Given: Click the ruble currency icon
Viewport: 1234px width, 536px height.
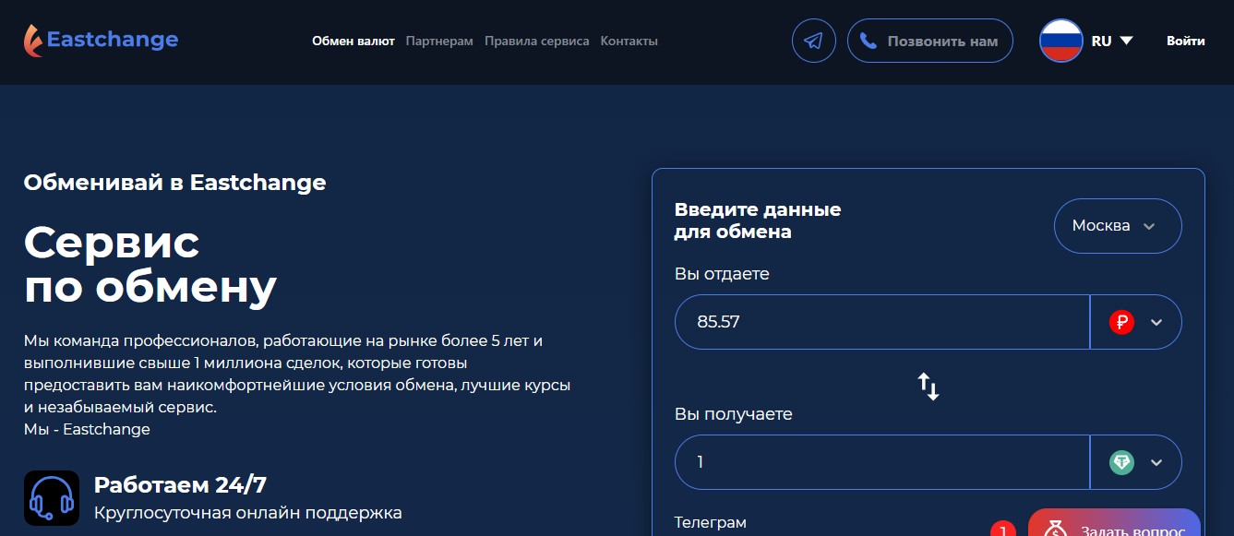Looking at the screenshot, I should (1121, 322).
